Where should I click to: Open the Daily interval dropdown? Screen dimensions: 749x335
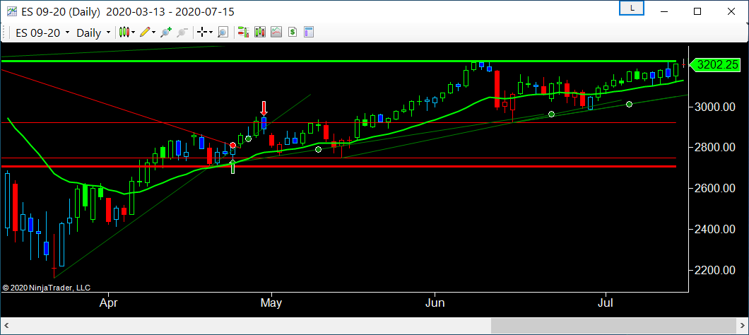(x=93, y=33)
